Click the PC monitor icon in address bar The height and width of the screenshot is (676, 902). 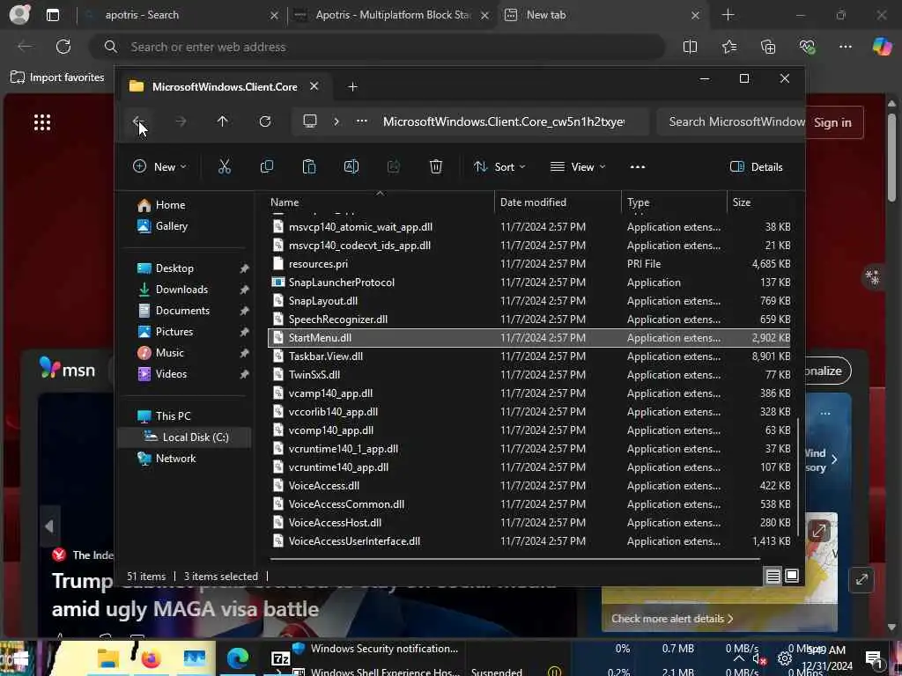(310, 121)
